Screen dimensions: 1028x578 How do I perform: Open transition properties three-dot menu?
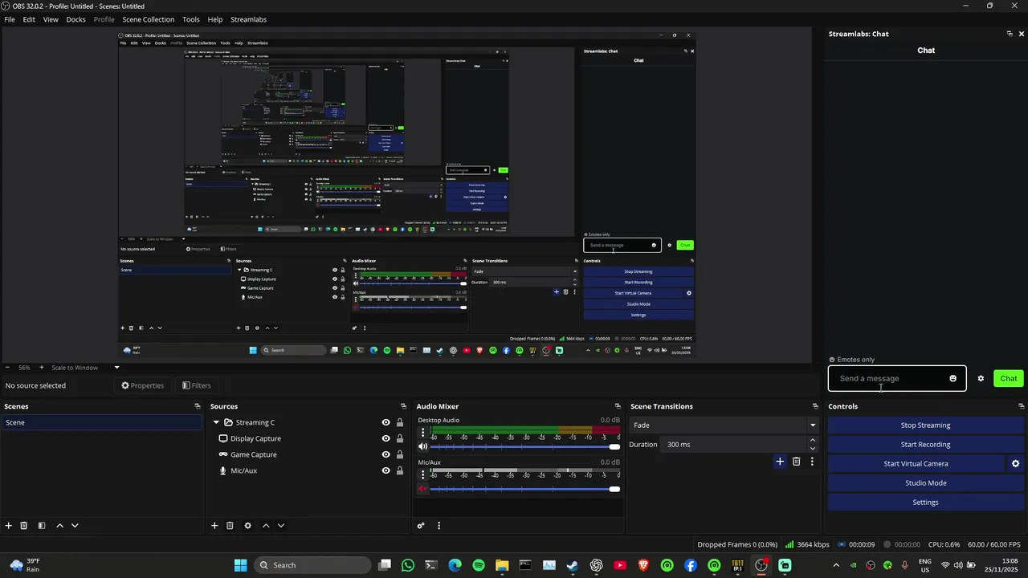point(812,462)
